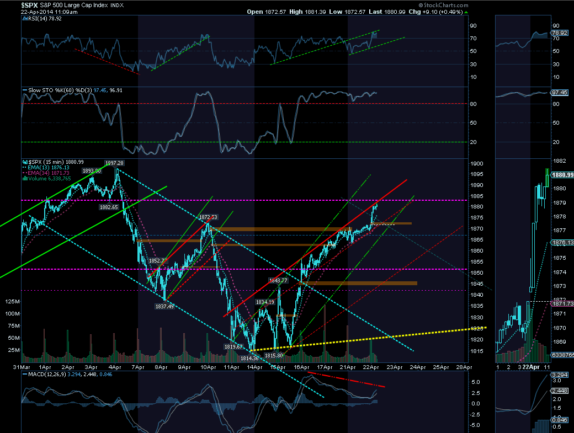
Task: Click the 7Apr date on time axis
Action: tap(137, 367)
